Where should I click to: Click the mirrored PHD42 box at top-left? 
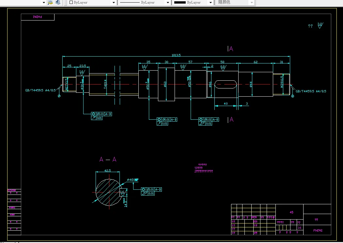click(x=38, y=17)
